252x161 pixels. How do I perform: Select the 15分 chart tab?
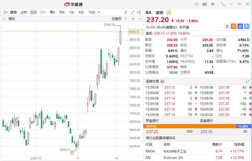[x=92, y=12]
